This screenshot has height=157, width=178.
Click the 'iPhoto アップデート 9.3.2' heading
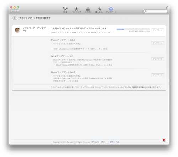[x=63, y=40]
